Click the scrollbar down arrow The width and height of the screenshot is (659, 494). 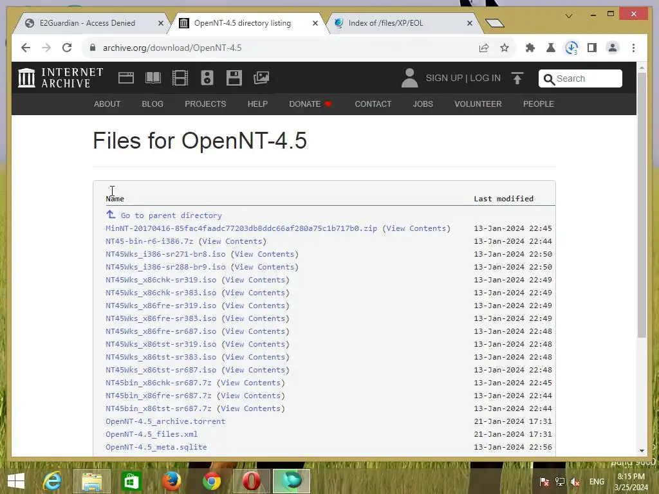642,451
